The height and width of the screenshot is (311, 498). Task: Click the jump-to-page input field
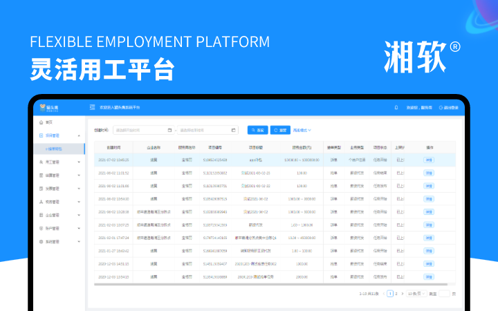click(443, 294)
